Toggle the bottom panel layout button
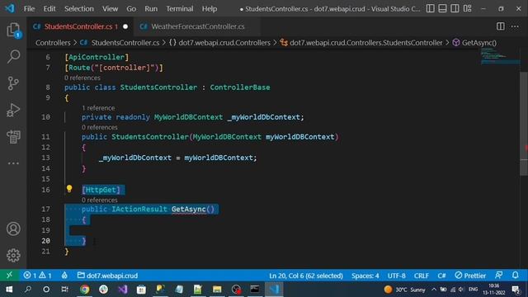The height and width of the screenshot is (297, 528). coord(442,8)
